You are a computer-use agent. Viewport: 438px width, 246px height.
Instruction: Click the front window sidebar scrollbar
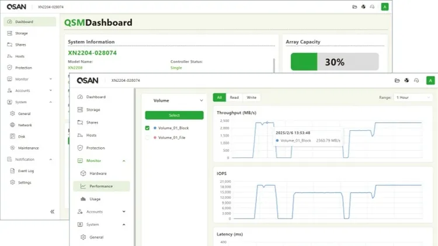pos(135,167)
